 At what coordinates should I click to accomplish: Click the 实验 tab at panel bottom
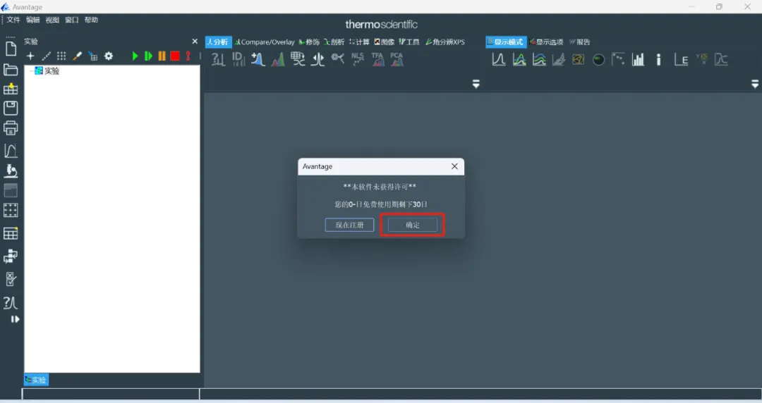[x=36, y=380]
